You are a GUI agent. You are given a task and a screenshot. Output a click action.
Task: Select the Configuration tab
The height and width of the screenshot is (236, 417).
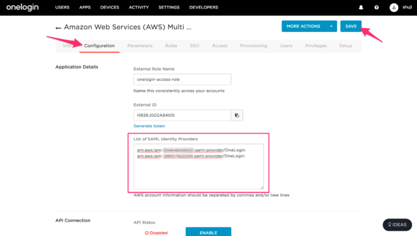(x=100, y=46)
